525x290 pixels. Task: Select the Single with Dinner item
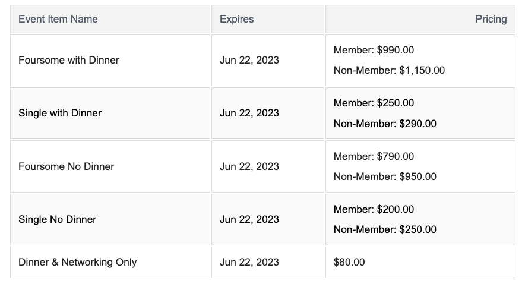tap(60, 113)
